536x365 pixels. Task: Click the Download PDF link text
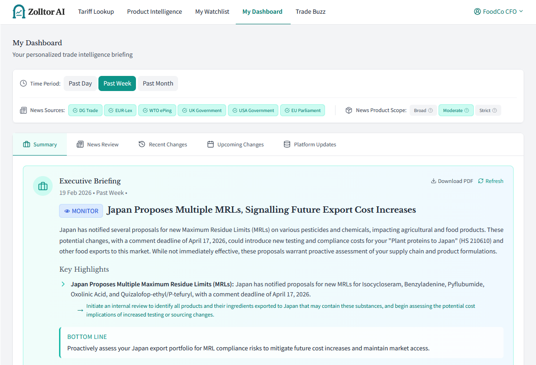(x=455, y=181)
